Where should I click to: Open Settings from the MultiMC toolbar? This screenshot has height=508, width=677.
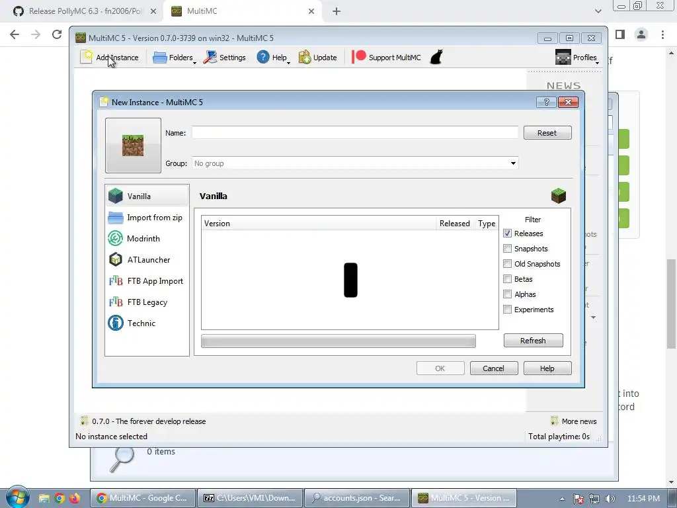tap(225, 58)
